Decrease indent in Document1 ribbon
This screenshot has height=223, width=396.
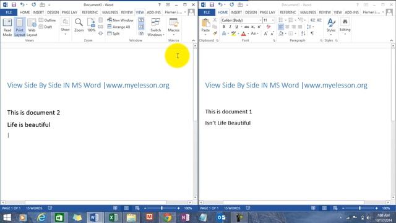pos(312,20)
